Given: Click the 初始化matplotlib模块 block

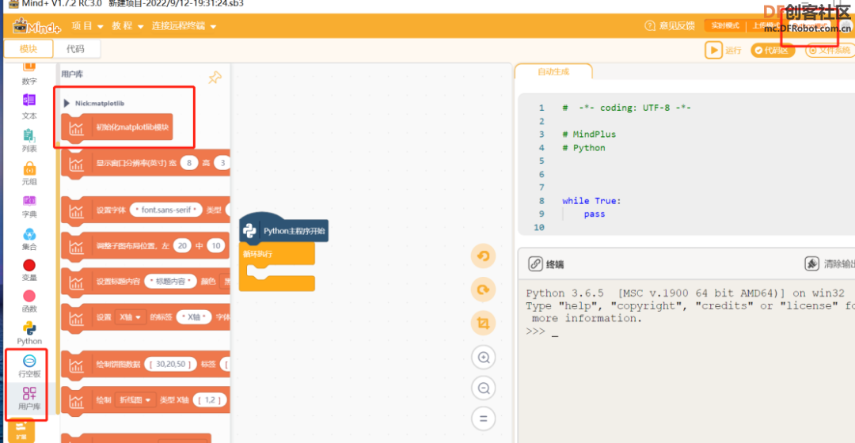Looking at the screenshot, I should [x=117, y=127].
